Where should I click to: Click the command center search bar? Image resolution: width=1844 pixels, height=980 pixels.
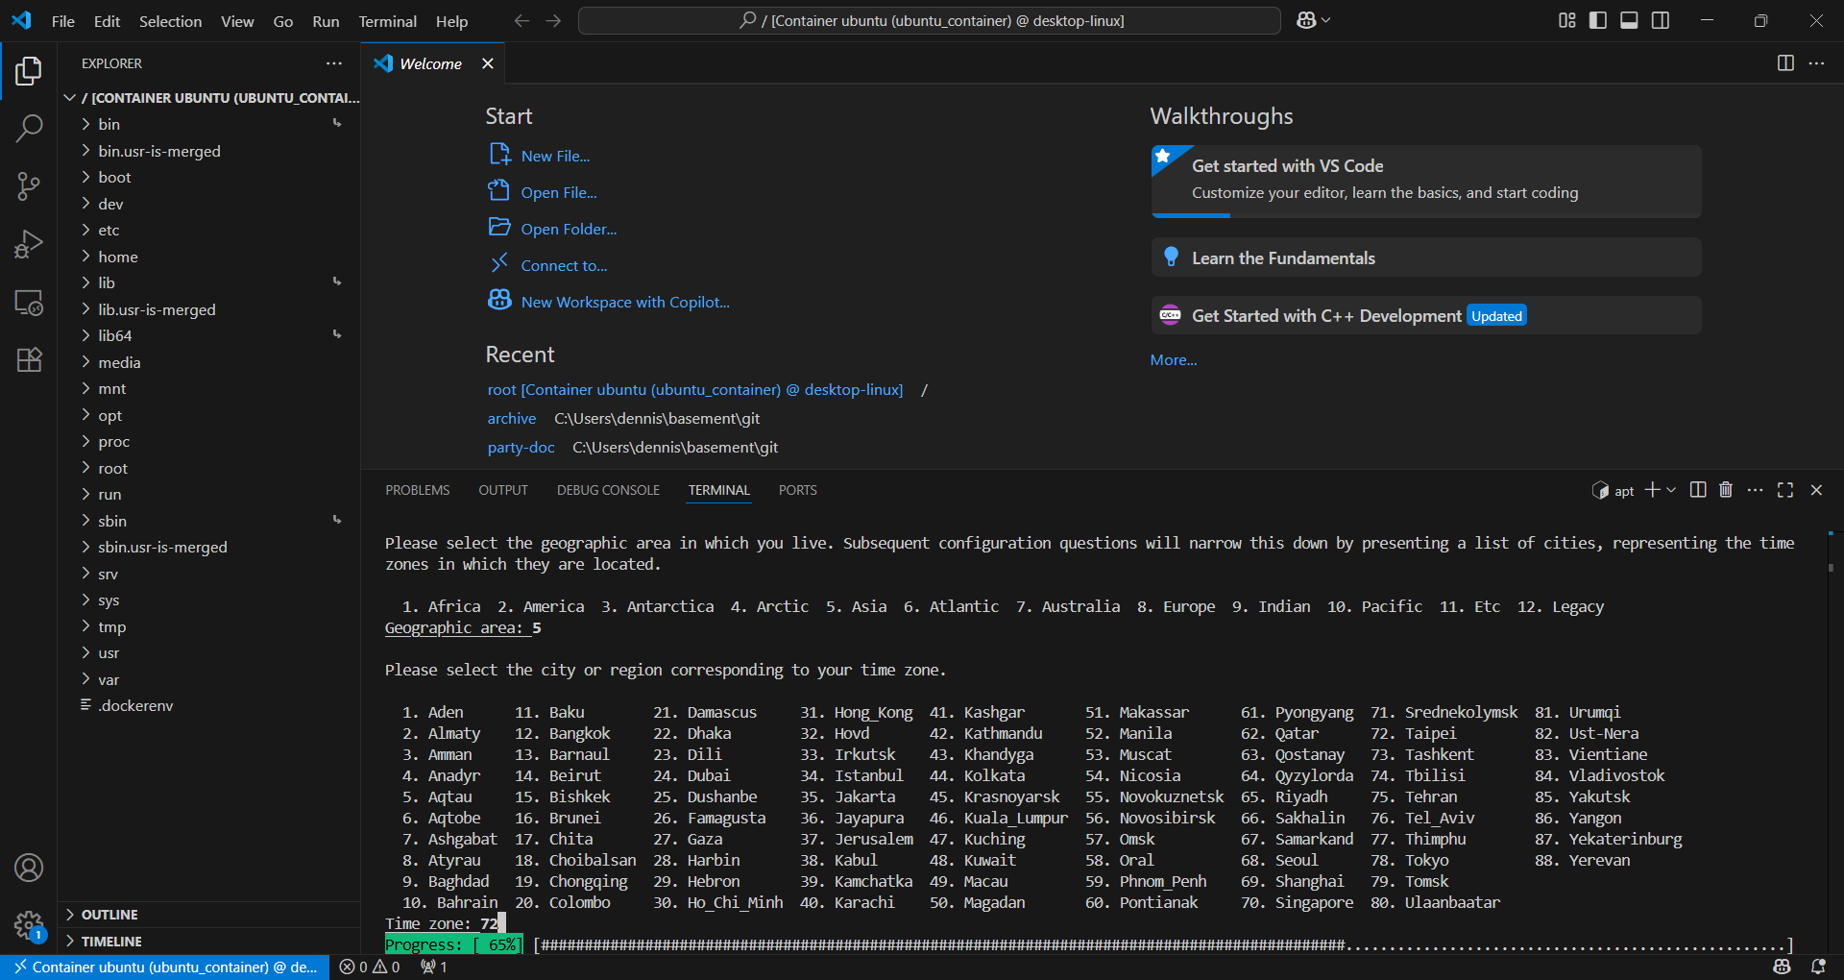pyautogui.click(x=928, y=20)
